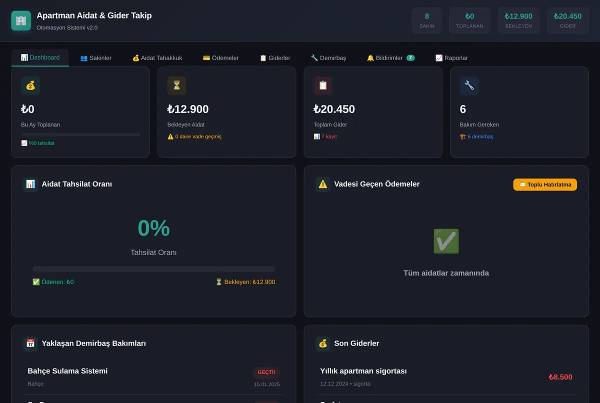Click the money bag icon beside Son Giderler
Screen dimensions: 600x403
[x=323, y=343]
